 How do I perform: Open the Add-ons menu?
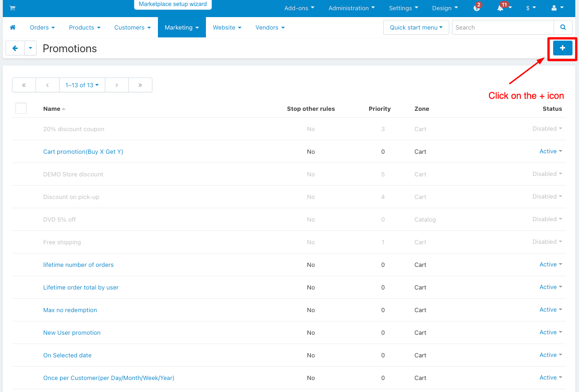click(x=299, y=8)
